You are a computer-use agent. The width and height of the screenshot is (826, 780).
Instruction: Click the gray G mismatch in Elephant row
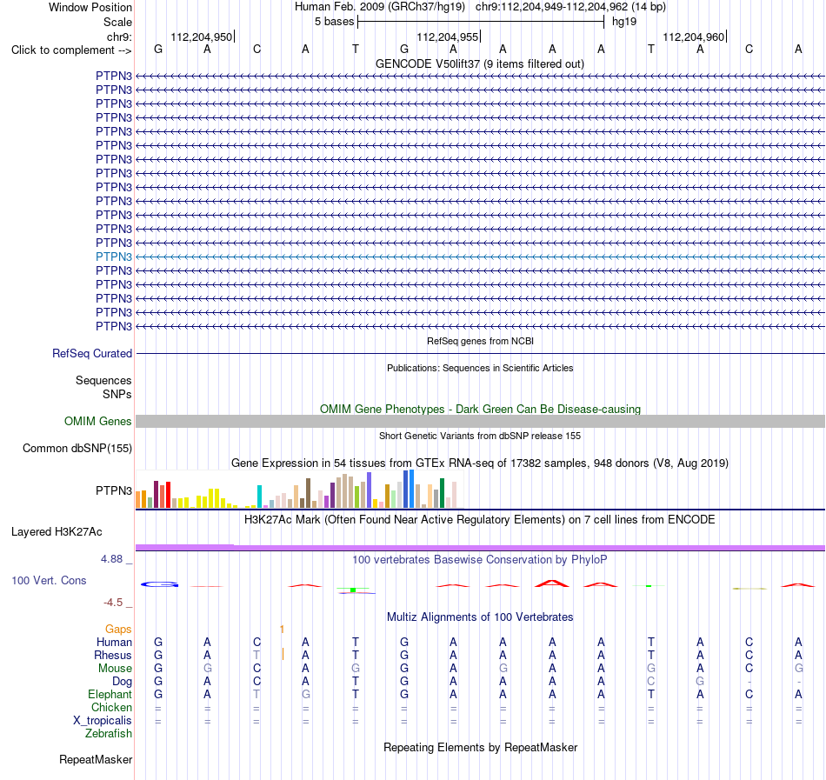305,694
